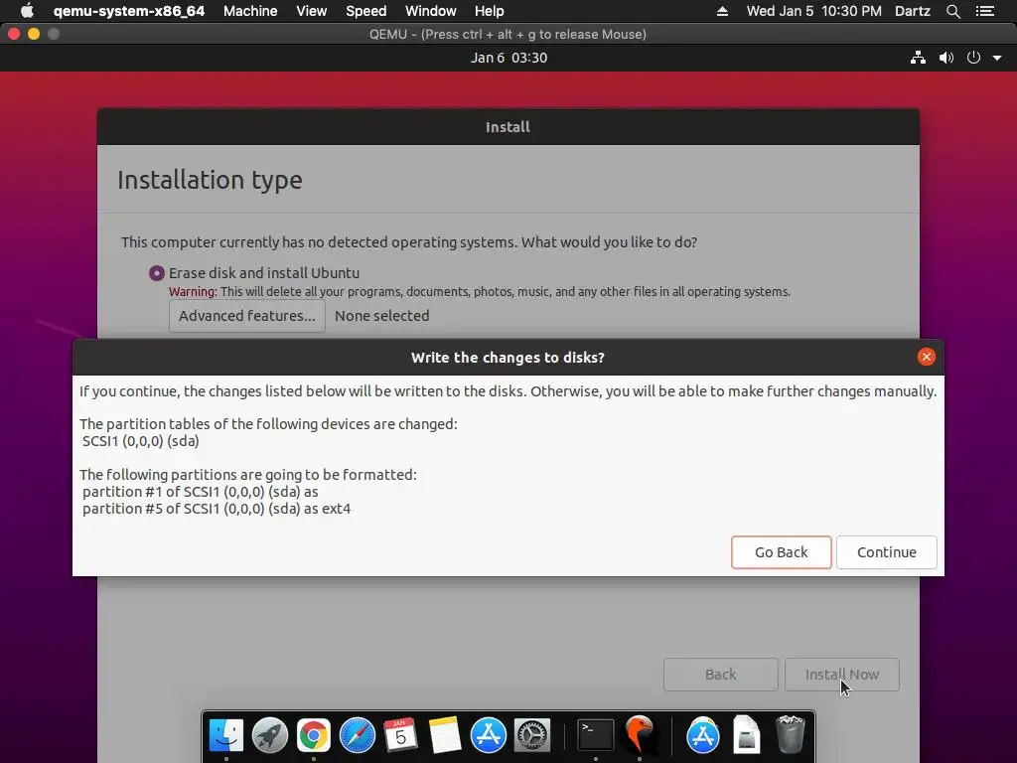Open Calendar icon showing 5 in dock
The width and height of the screenshot is (1017, 763).
click(x=401, y=736)
